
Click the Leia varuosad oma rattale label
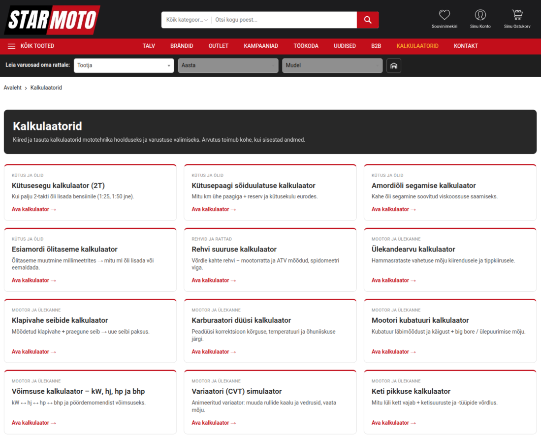[37, 65]
